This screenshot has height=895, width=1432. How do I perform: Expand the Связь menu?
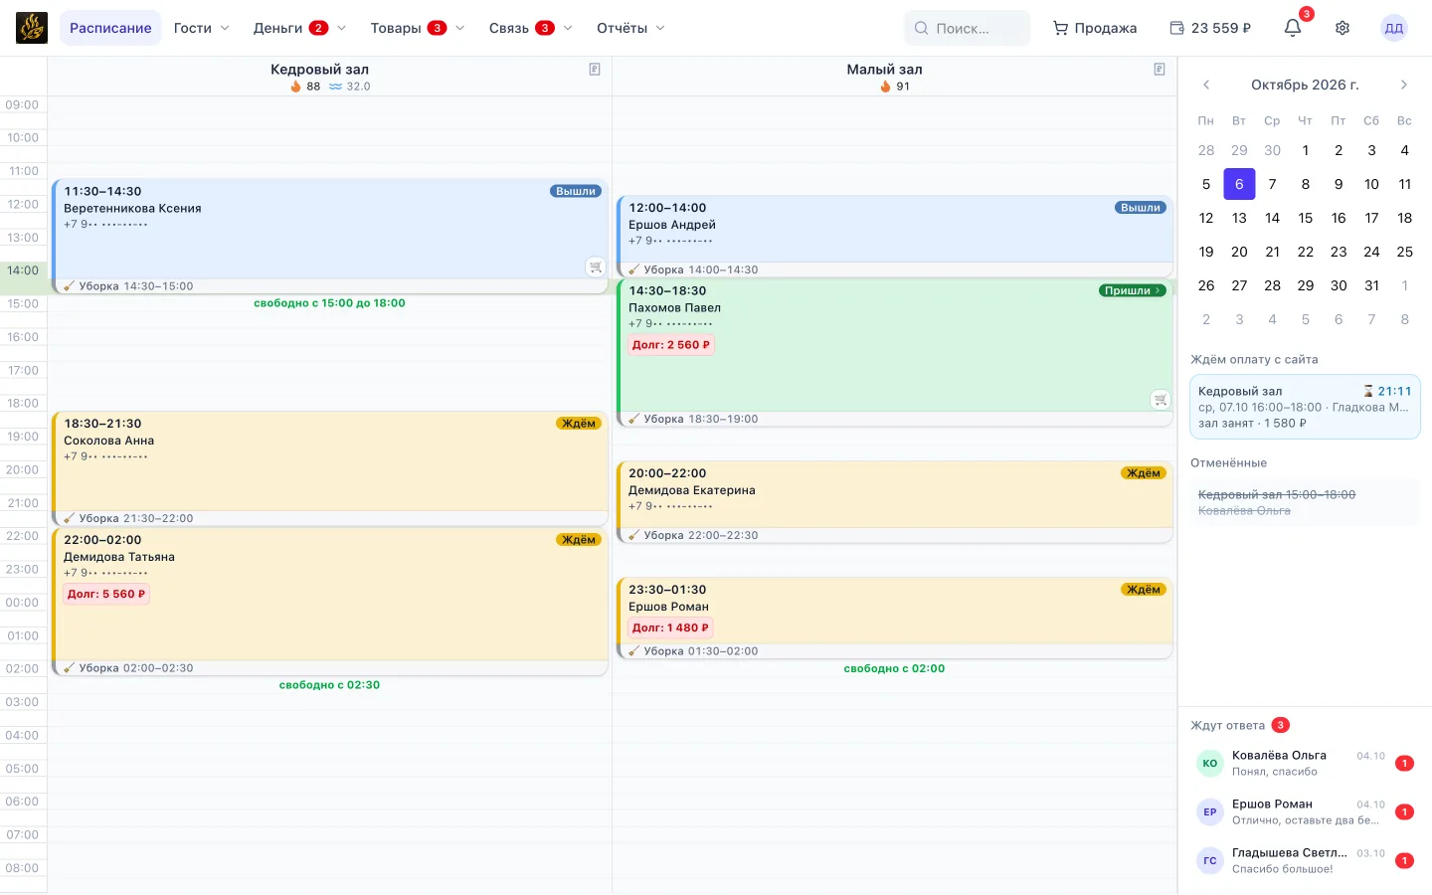point(530,28)
